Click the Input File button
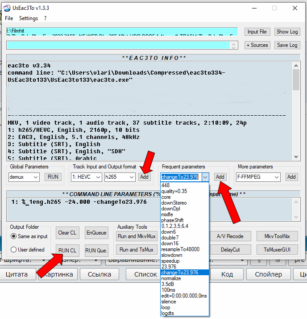 (x=257, y=32)
